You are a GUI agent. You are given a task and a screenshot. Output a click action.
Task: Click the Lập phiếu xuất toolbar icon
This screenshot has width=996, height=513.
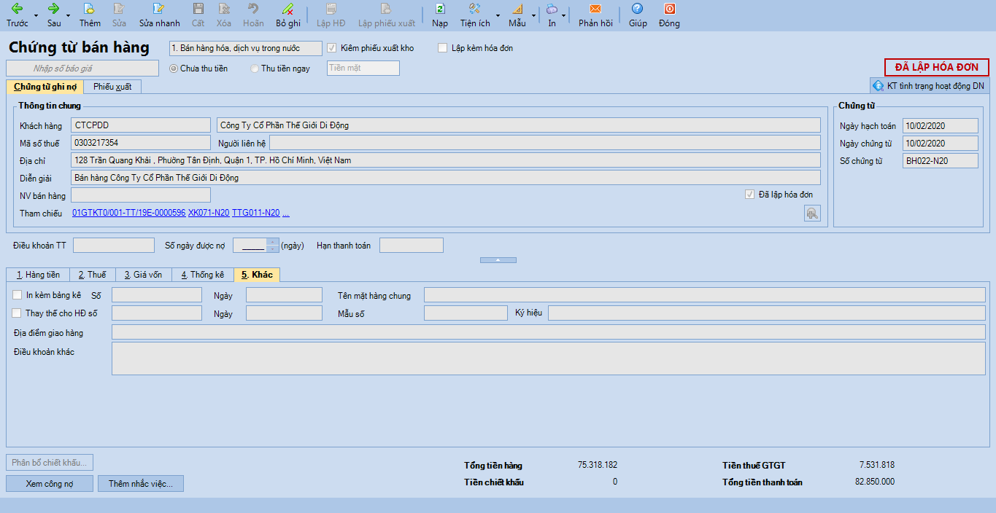pyautogui.click(x=386, y=15)
